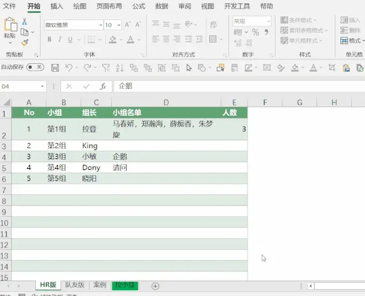Open the font size dropdown
The height and width of the screenshot is (296, 365).
click(119, 25)
